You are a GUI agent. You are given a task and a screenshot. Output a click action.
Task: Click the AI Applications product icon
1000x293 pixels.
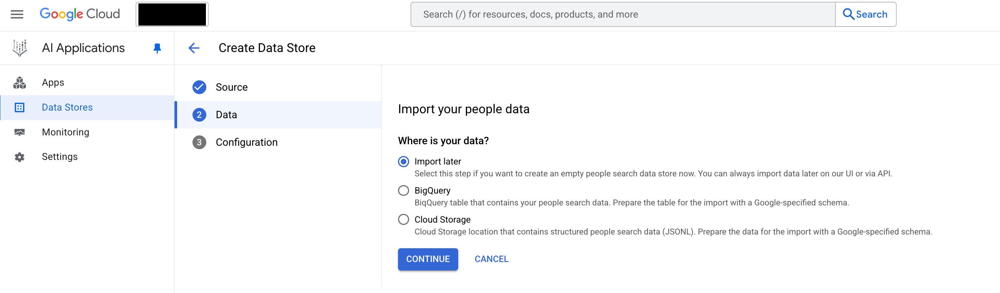20,48
